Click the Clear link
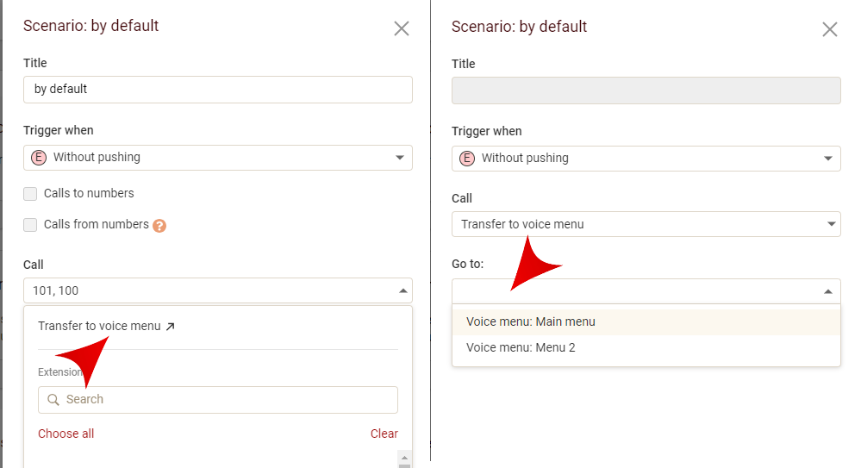Viewport: 861px width, 468px height. tap(384, 434)
